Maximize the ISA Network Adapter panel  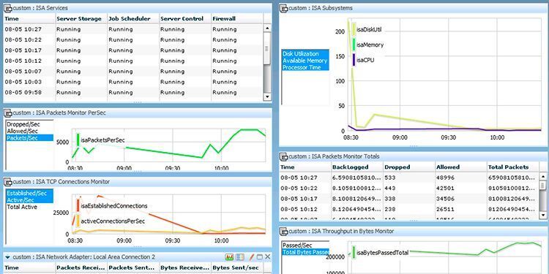(259, 257)
